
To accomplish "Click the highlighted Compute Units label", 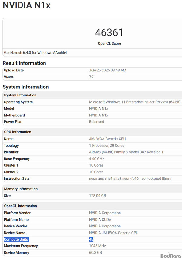I will point(16,239).
